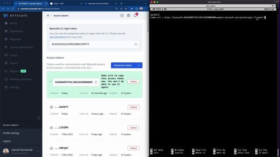Image resolution: width=280 pixels, height=157 pixels.
Task: Open Access tokens in the user menu
Action: click(x=10, y=125)
